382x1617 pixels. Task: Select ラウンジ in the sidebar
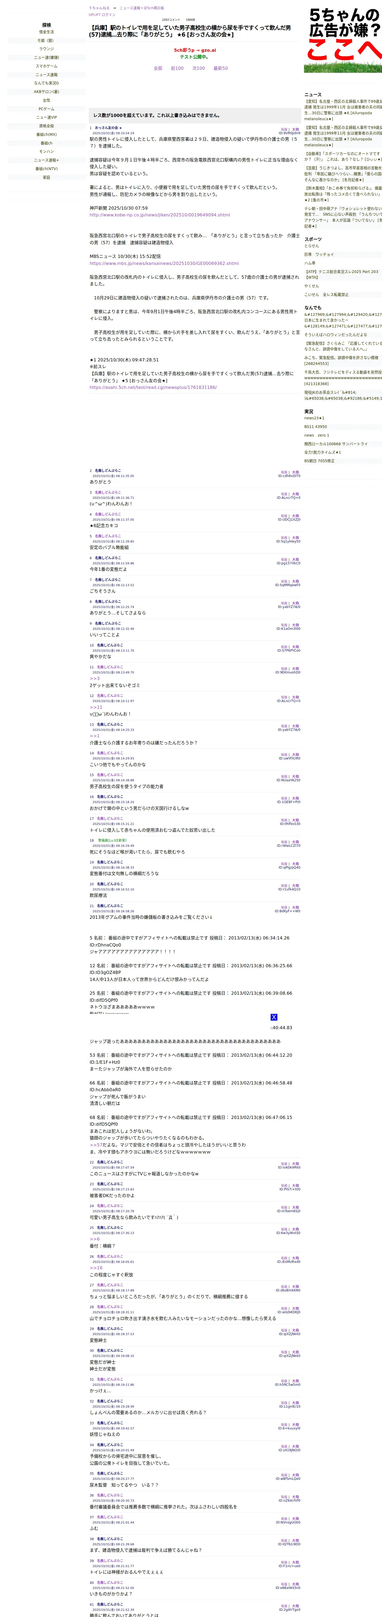pos(46,49)
